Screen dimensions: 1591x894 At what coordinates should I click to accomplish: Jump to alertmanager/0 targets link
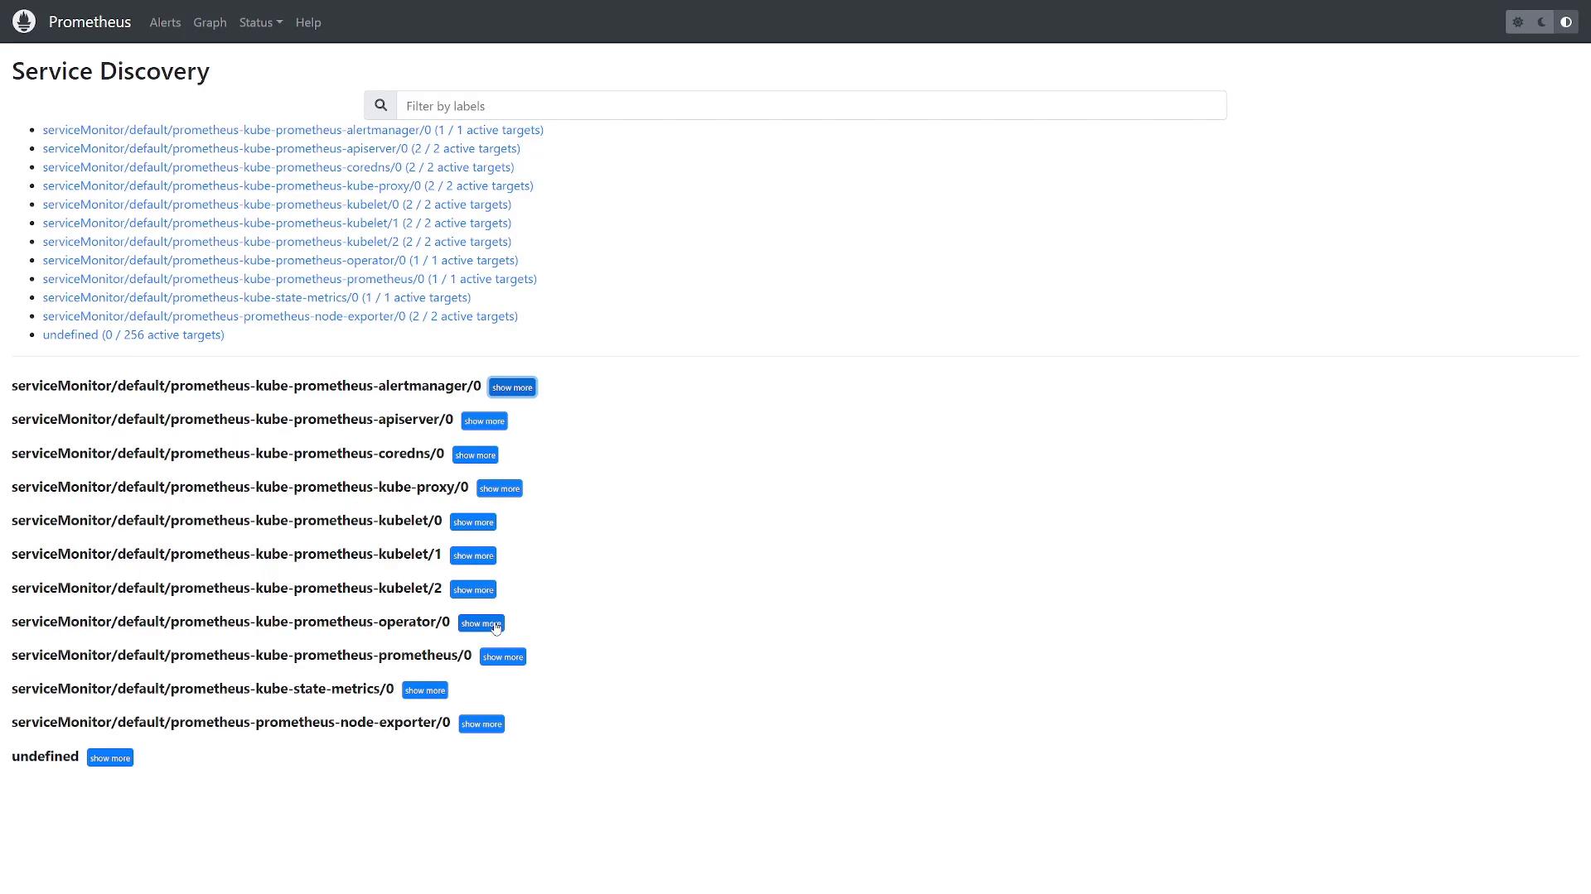[293, 130]
